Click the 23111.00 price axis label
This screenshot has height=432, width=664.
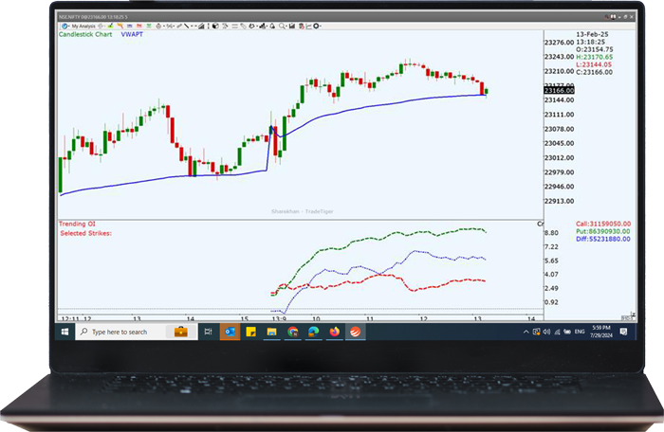[559, 115]
